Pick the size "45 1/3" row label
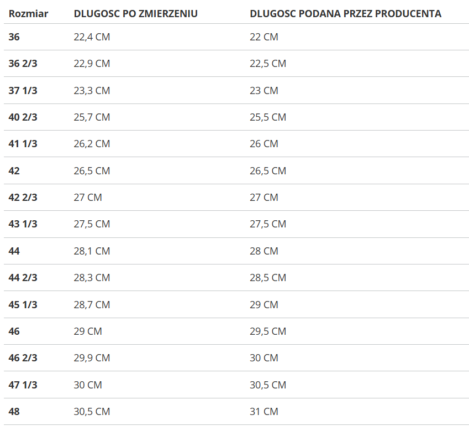 coord(23,305)
